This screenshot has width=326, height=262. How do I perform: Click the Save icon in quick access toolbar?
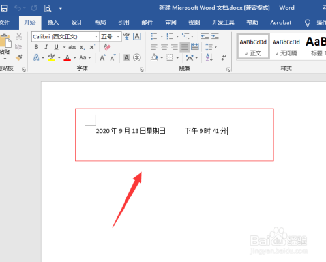(x=4, y=8)
